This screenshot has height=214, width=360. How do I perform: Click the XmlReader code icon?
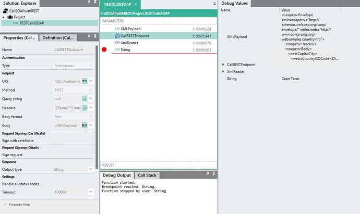pyautogui.click(x=117, y=43)
